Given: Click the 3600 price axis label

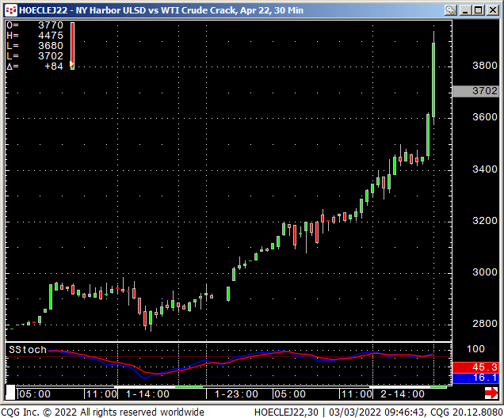Looking at the screenshot, I should [x=485, y=117].
